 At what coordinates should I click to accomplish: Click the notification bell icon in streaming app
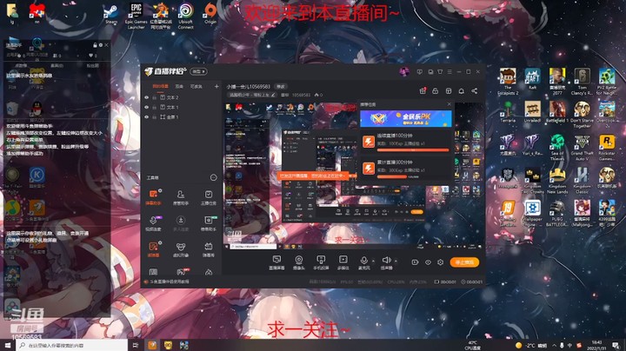(461, 91)
